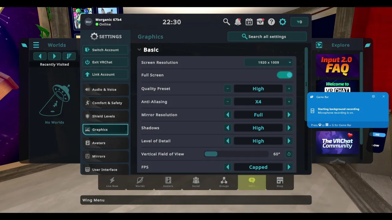Open the notifications bell icon
The height and width of the screenshot is (220, 392).
coord(238,22)
